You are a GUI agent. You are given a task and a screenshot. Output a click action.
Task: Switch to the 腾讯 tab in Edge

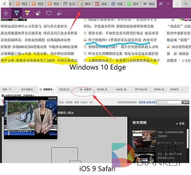coord(85,4)
